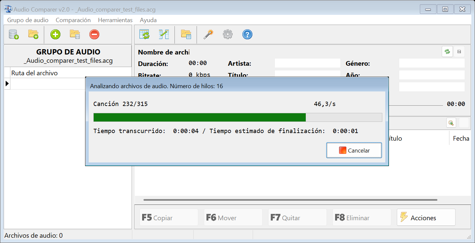Click the green plus add files icon

tap(55, 34)
